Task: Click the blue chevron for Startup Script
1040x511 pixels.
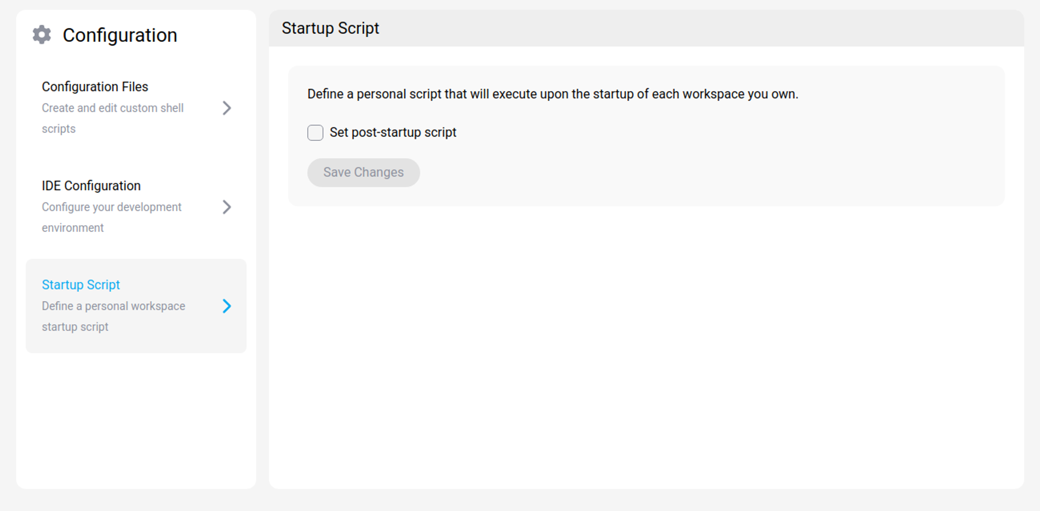Action: (227, 306)
